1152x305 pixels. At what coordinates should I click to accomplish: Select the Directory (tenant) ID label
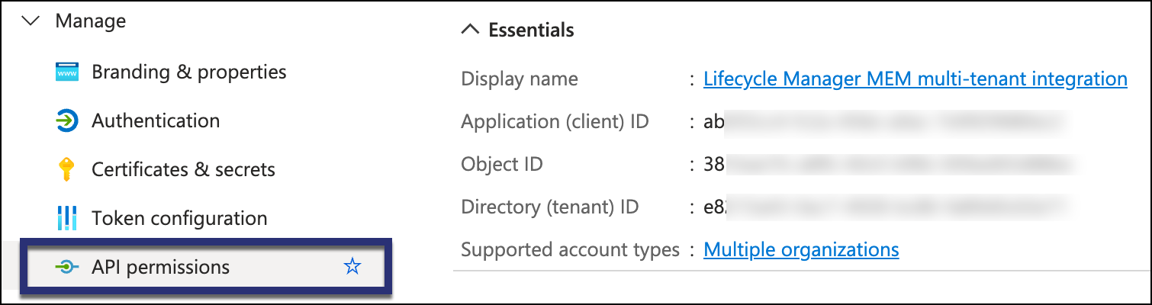[x=550, y=207]
